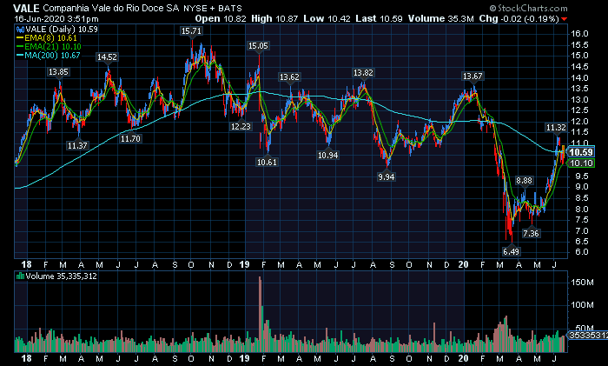
Task: Click the Companhia Vale do Rio Doce SA title
Action: 111,8
